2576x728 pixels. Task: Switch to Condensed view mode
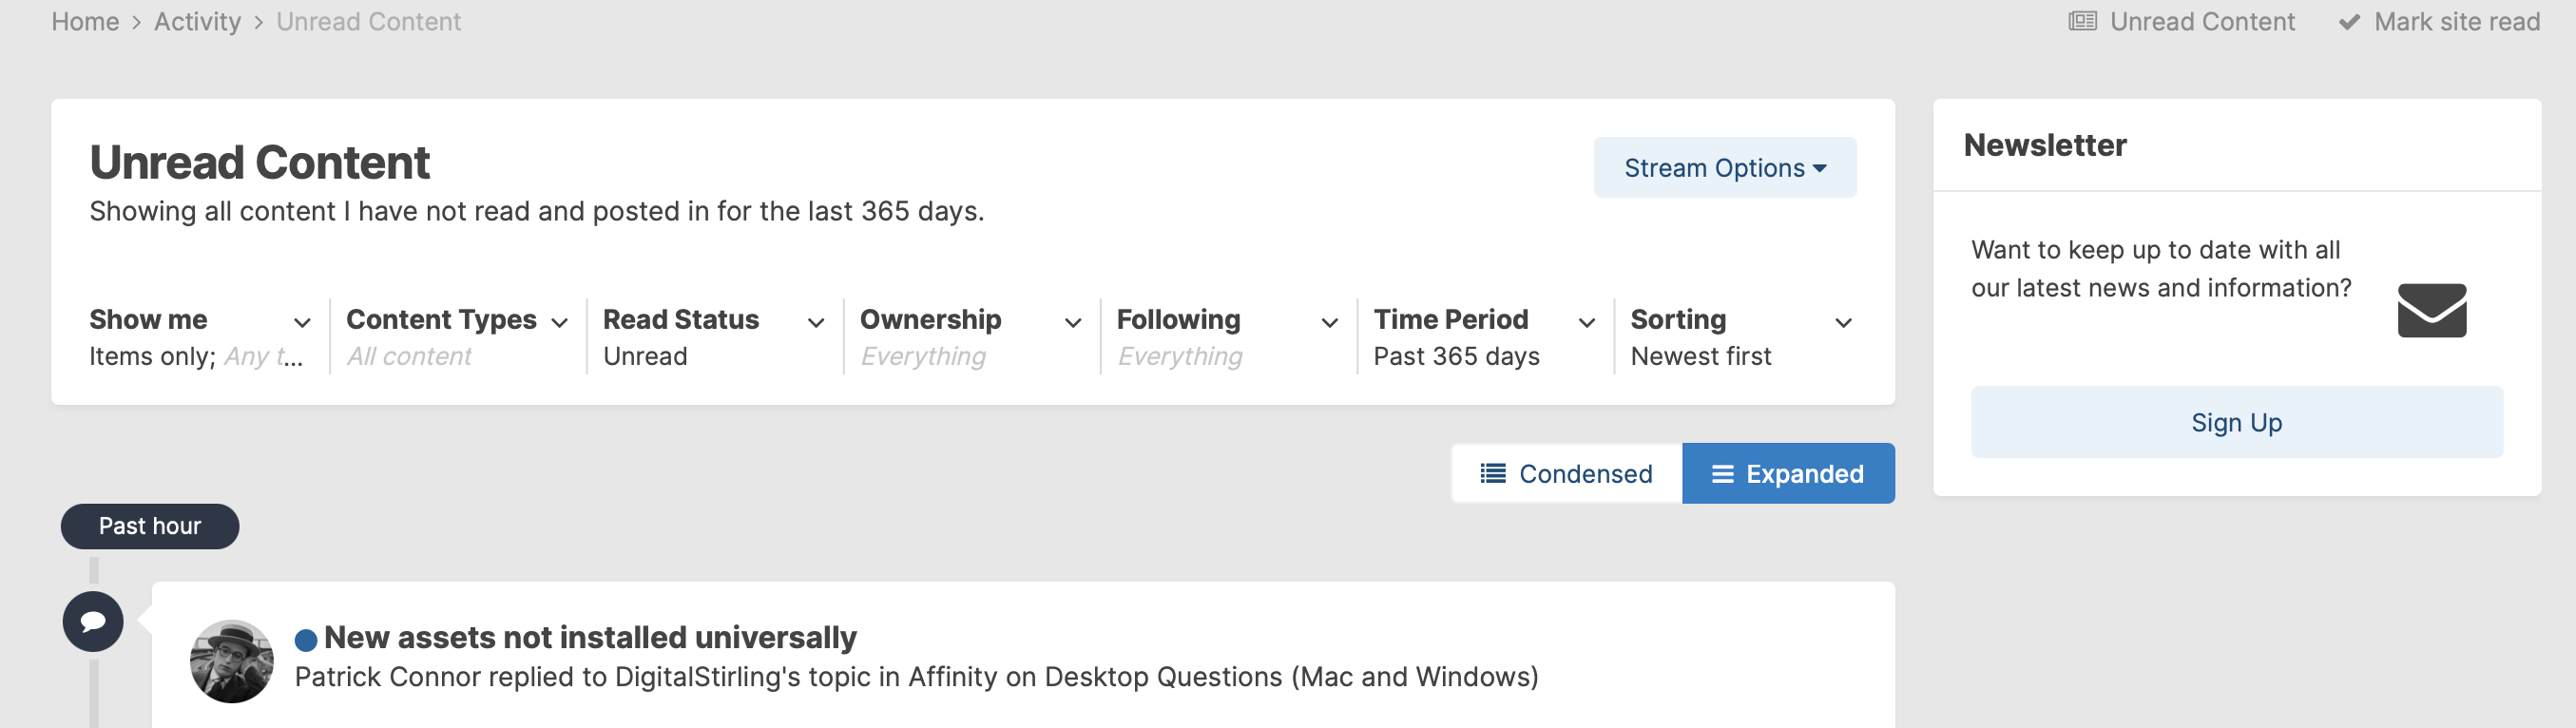click(1567, 473)
